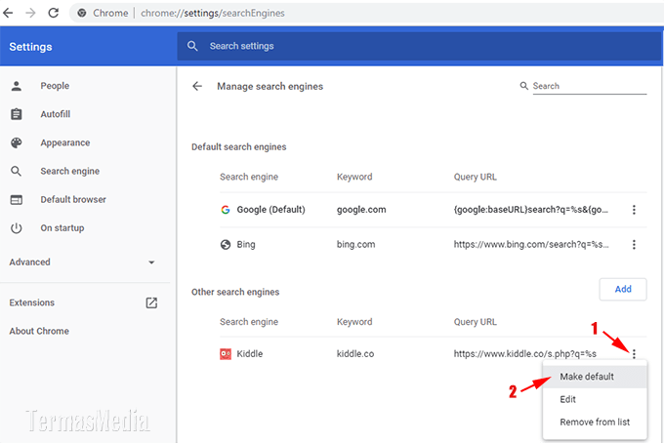Viewport: 664px width, 443px height.
Task: Click Bing's query URL text
Action: coord(531,245)
